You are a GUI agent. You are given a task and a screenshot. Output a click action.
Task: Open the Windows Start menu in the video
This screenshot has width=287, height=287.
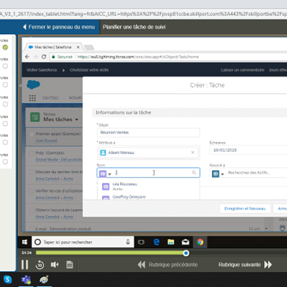click(24, 242)
